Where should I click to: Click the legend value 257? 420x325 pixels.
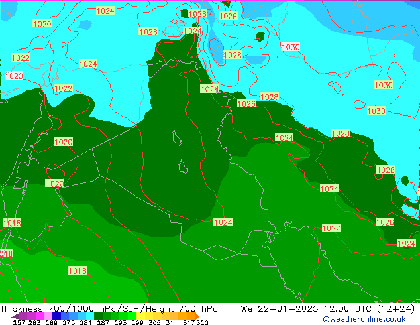19,322
